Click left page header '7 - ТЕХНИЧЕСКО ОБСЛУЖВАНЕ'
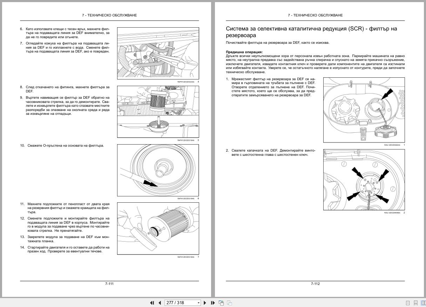 click(109, 15)
